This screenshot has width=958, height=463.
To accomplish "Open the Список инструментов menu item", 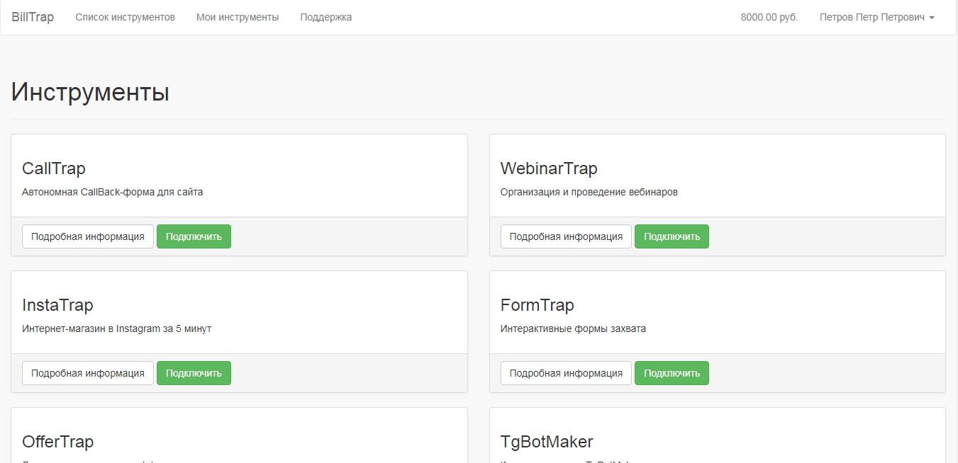I will pos(125,17).
